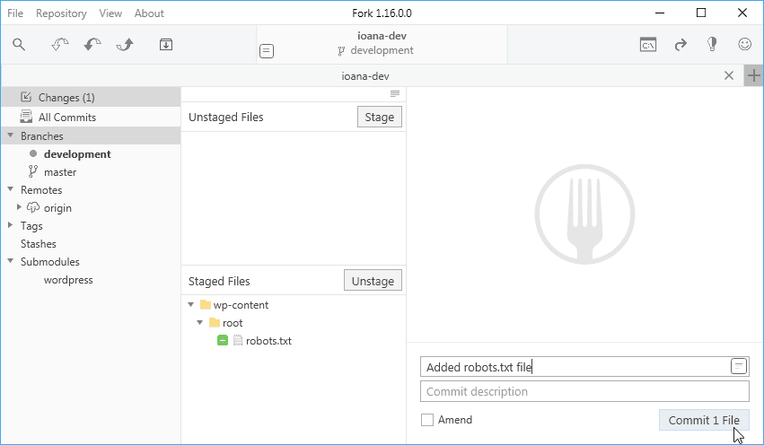Click the origin remote label
Screen dimensions: 764x445
coord(57,208)
